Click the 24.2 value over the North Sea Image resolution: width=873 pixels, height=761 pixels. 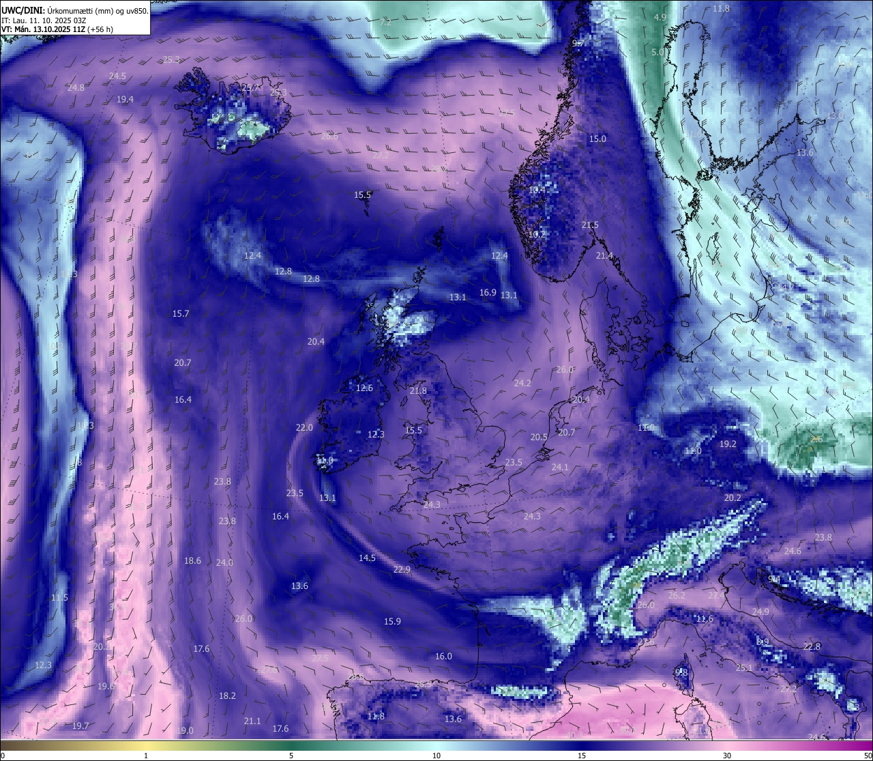click(522, 383)
